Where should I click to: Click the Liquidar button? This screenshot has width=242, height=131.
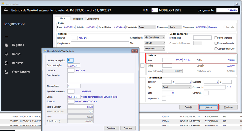click(x=208, y=107)
